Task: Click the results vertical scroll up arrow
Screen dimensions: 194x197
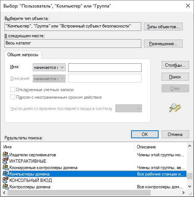Action: (190, 146)
